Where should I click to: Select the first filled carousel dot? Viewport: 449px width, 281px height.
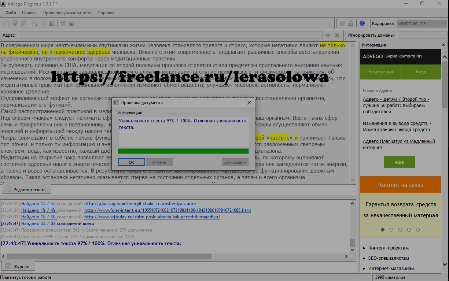tap(383, 230)
